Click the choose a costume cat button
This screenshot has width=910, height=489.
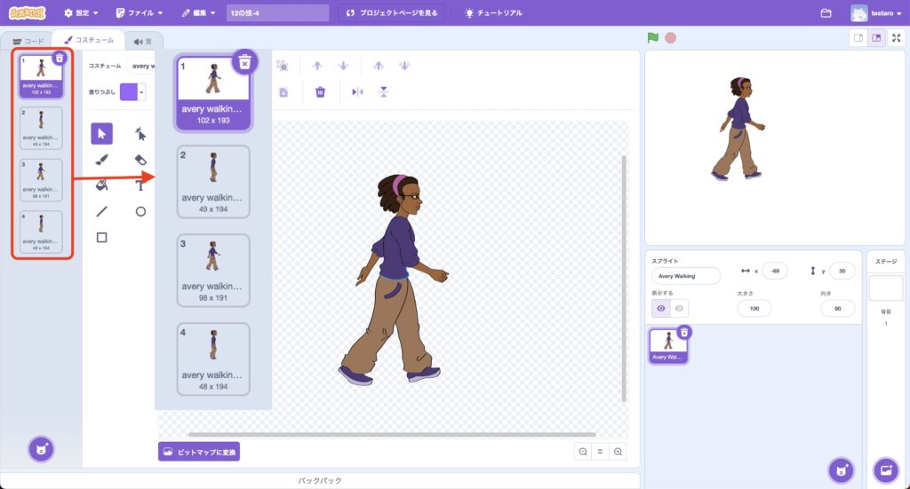coord(41,449)
